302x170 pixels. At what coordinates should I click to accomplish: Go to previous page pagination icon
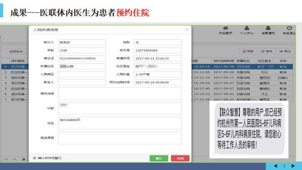pyautogui.click(x=15, y=159)
